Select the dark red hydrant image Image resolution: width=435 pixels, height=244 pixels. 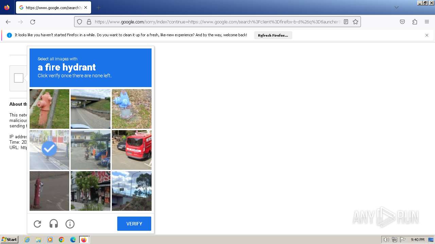pyautogui.click(x=49, y=191)
